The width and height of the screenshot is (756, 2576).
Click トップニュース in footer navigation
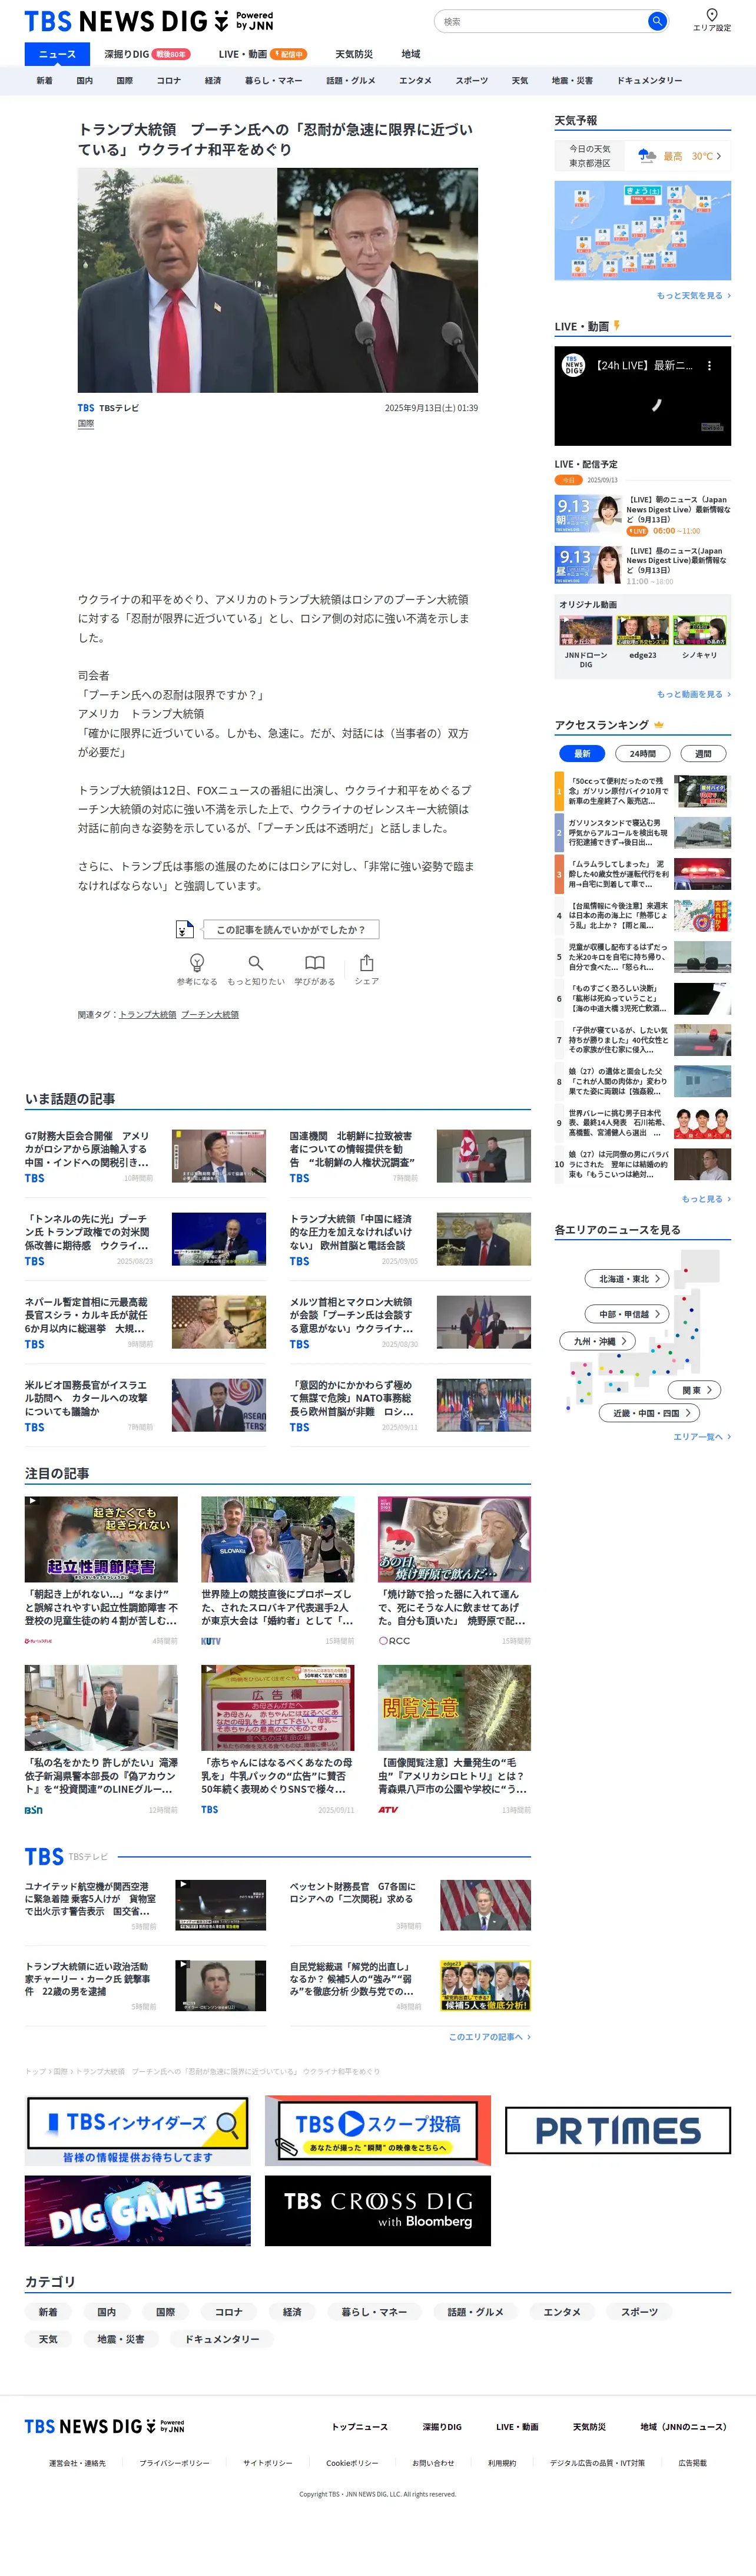[x=359, y=2427]
